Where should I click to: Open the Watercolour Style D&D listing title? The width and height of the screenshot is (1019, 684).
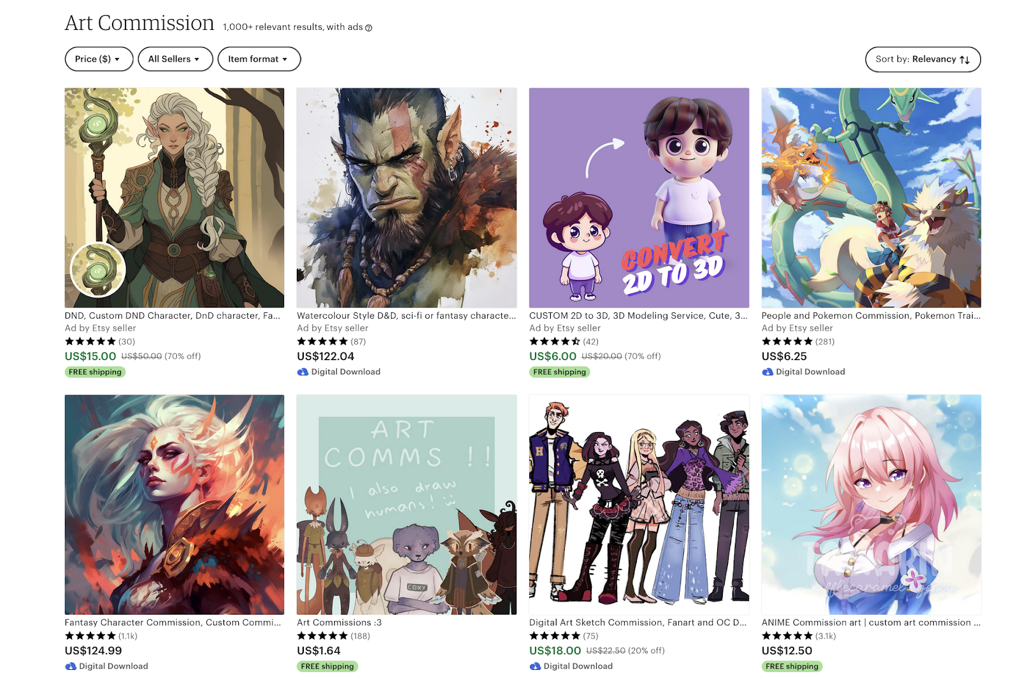[x=406, y=316]
